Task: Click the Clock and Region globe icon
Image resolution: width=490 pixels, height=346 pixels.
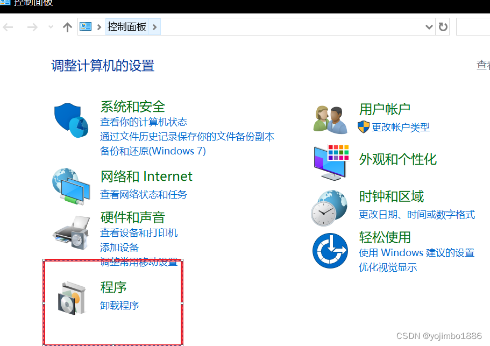Action: tap(329, 208)
